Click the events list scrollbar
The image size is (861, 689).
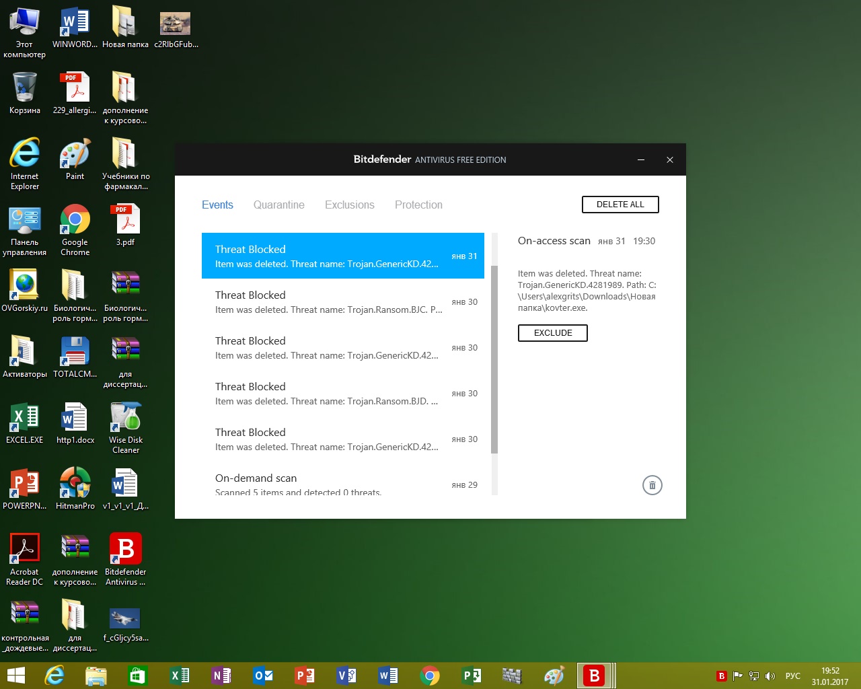coord(494,359)
